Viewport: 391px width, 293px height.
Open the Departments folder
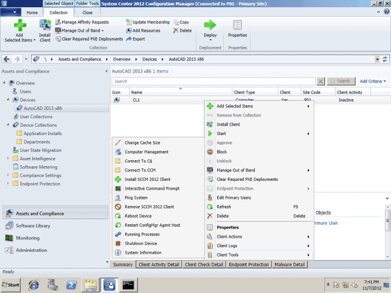click(37, 142)
